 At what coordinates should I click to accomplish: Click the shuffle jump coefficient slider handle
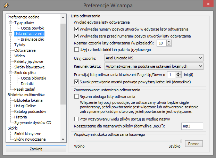[181, 141]
